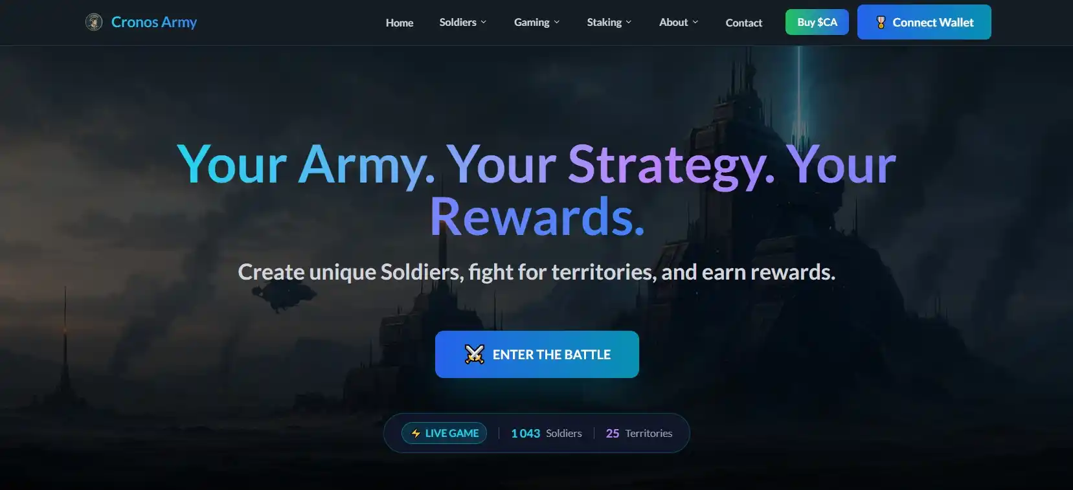The width and height of the screenshot is (1073, 490).
Task: Click the crossed swords icon
Action: pos(475,354)
